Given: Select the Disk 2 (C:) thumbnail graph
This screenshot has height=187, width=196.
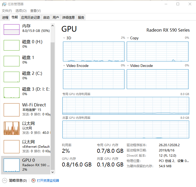Looking at the screenshot, I should pos(12,77).
